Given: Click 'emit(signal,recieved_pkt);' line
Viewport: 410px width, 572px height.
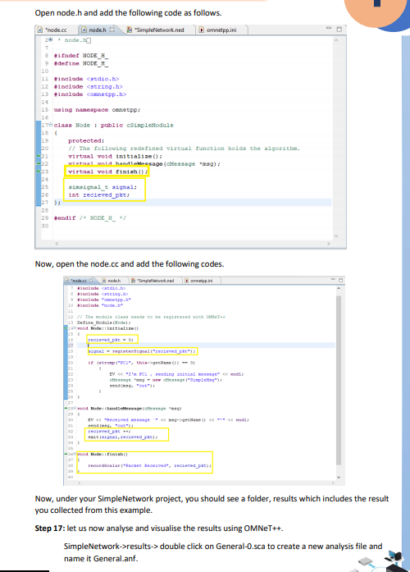Looking at the screenshot, I should pyautogui.click(x=123, y=437).
